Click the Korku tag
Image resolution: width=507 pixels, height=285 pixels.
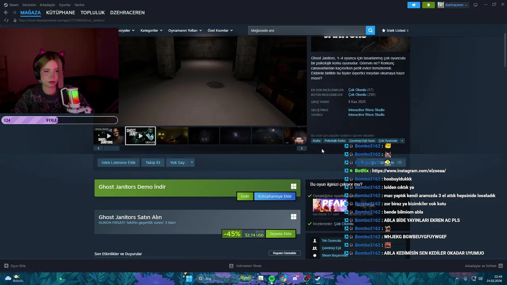(316, 141)
